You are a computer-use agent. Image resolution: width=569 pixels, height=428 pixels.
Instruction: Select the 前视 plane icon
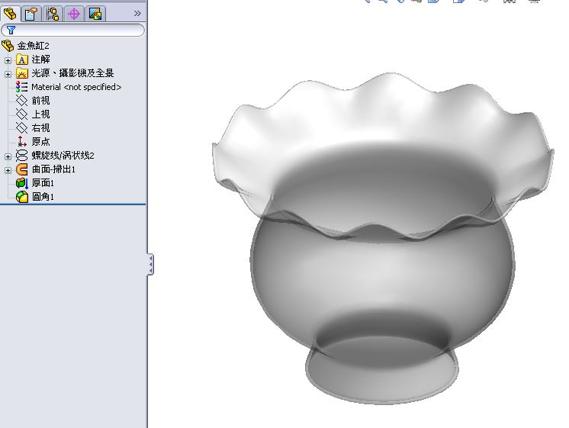click(22, 101)
